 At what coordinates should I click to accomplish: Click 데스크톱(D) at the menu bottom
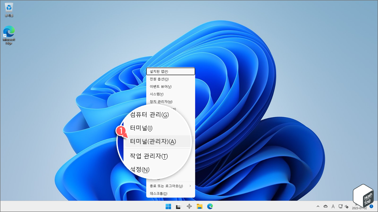tap(171, 194)
